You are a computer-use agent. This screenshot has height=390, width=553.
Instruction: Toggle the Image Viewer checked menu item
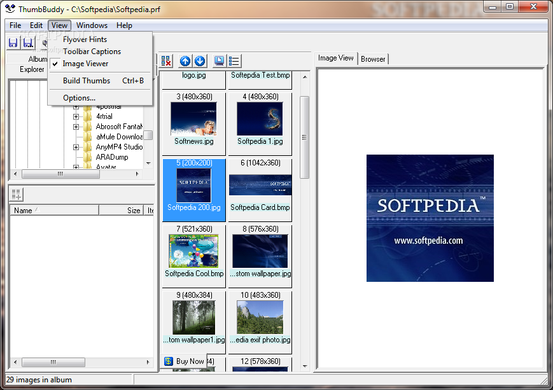(x=101, y=64)
